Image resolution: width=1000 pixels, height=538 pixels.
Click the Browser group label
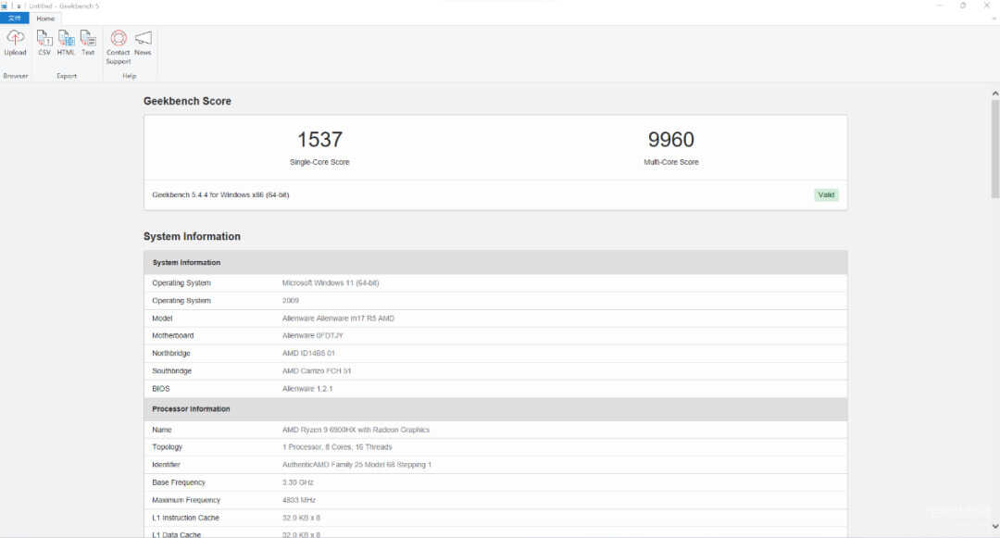[16, 76]
